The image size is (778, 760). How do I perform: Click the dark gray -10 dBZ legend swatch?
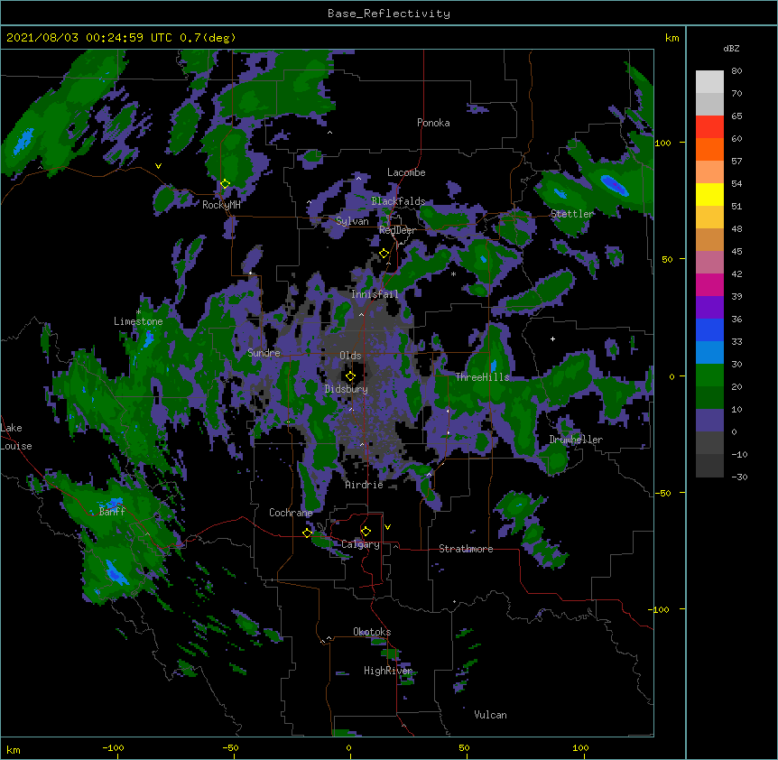(x=709, y=466)
